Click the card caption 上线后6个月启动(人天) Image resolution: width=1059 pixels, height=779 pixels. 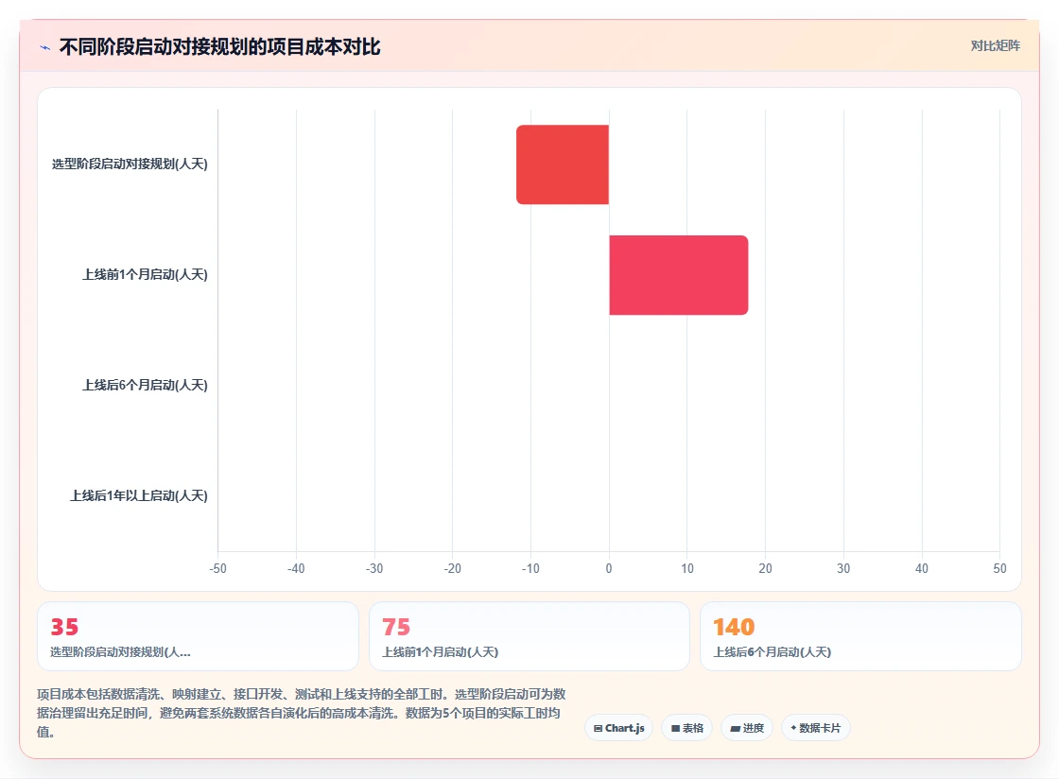772,652
